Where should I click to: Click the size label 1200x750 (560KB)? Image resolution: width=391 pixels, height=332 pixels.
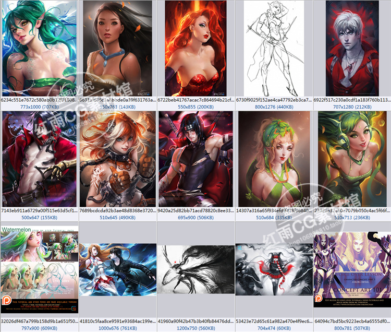tap(195, 328)
